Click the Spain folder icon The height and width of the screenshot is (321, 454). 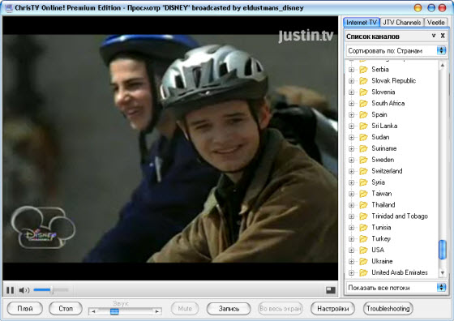pyautogui.click(x=363, y=114)
